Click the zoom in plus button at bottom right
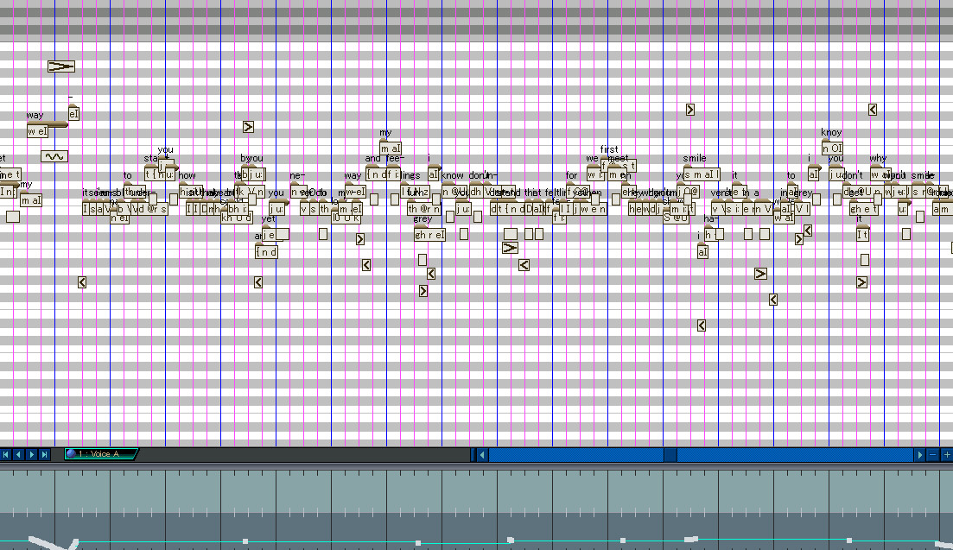This screenshot has height=550, width=953. pyautogui.click(x=946, y=454)
